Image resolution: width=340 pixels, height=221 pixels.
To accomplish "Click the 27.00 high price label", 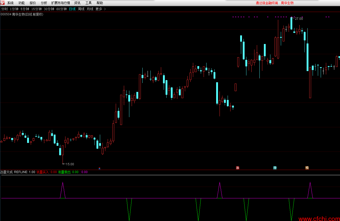I will point(299,18).
